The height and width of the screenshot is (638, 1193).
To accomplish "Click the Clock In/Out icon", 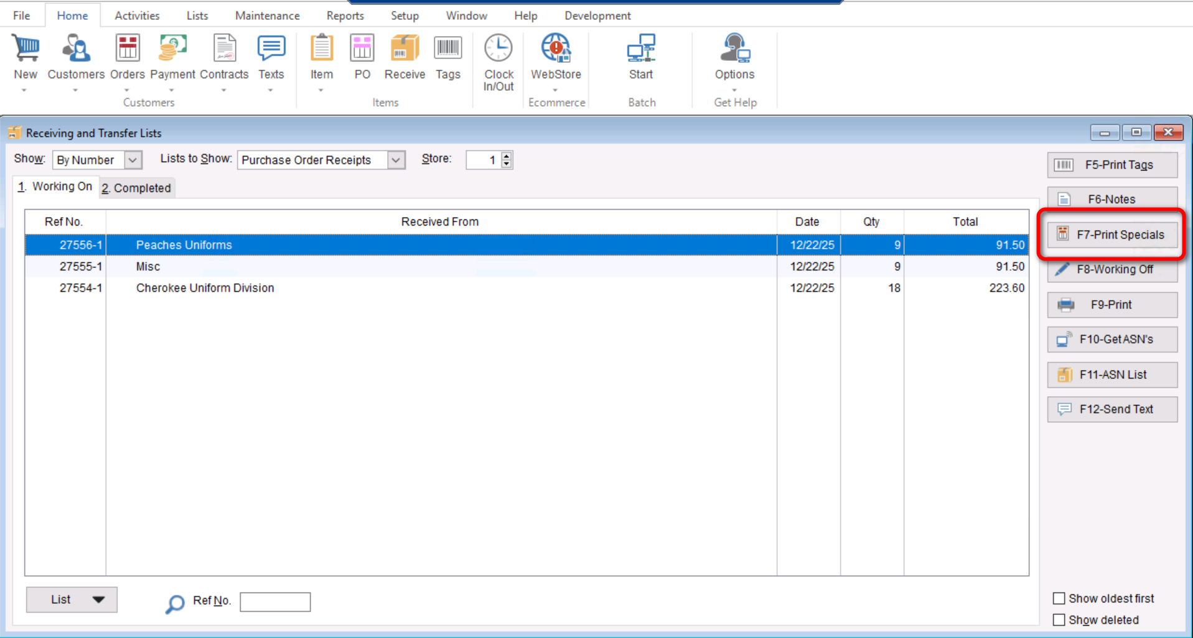I will [x=498, y=49].
